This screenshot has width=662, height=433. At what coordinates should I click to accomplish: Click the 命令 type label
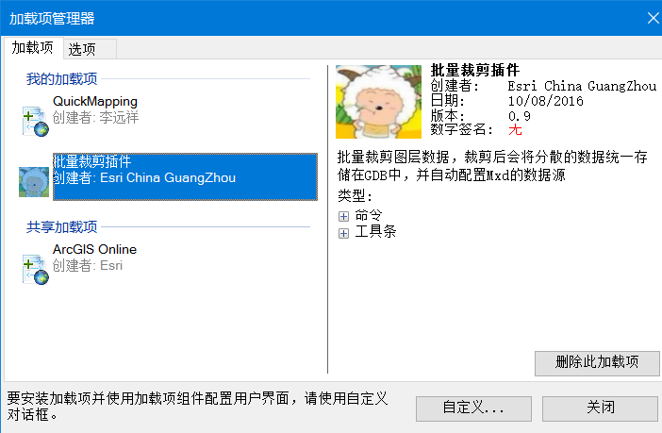tap(368, 215)
